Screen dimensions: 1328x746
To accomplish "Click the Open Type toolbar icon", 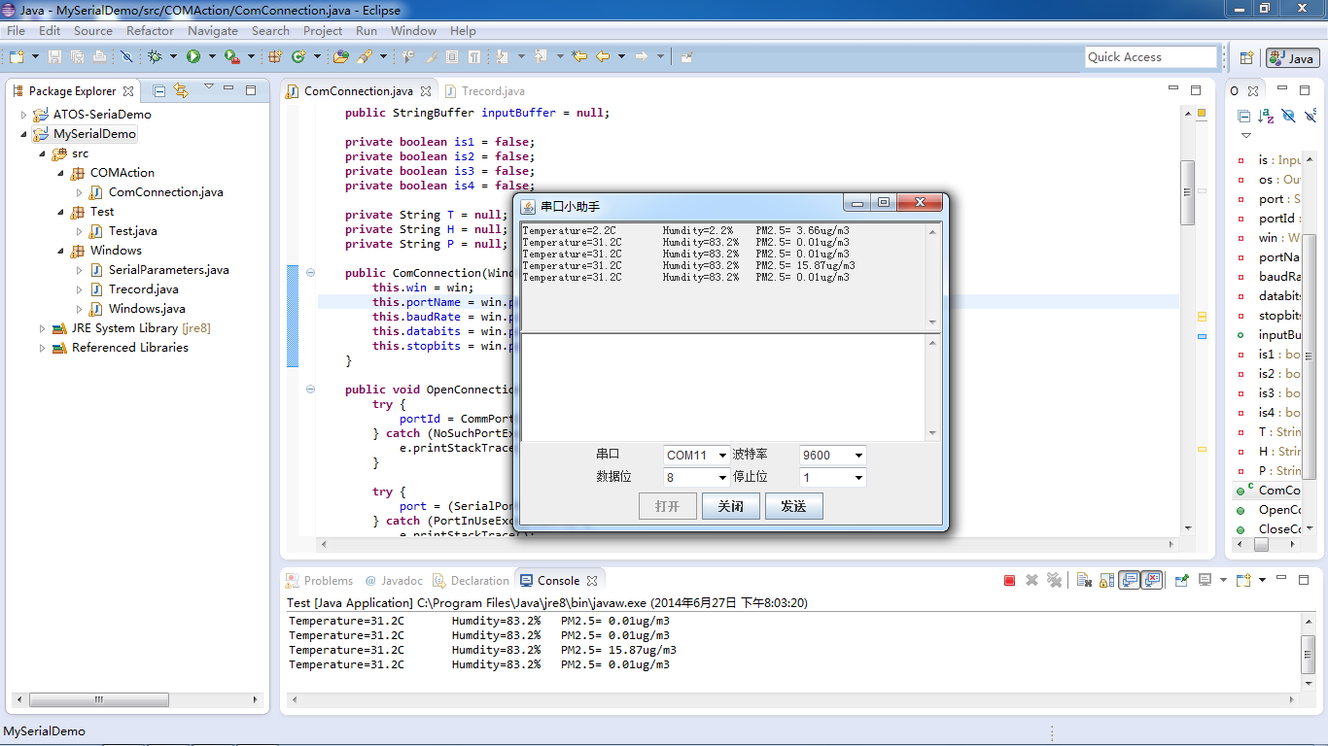I will tap(340, 57).
